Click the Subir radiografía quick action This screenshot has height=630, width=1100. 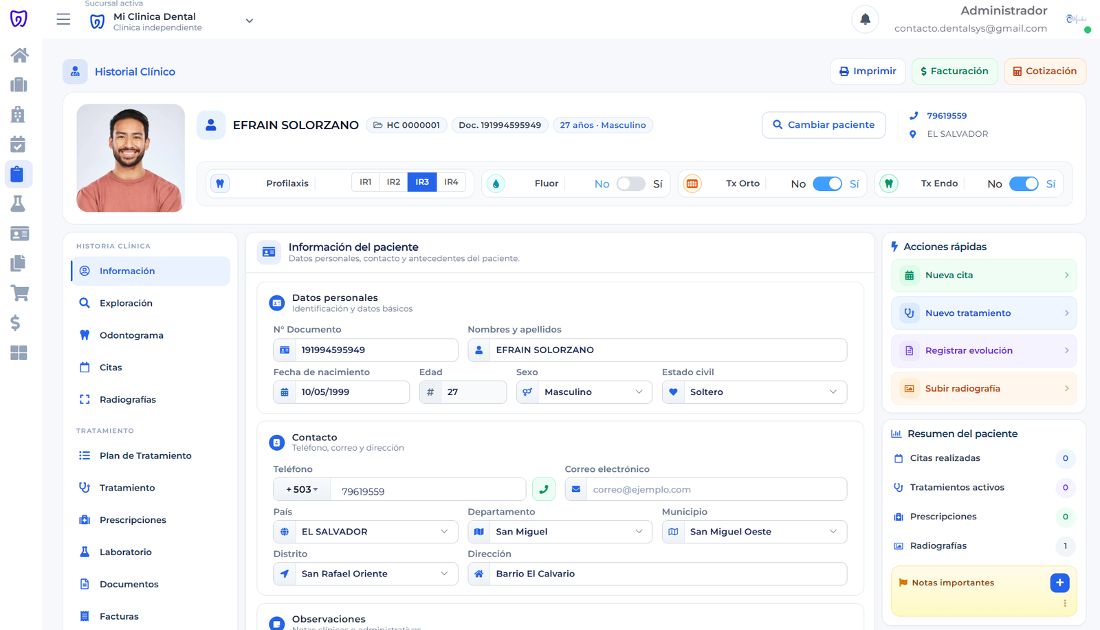(x=984, y=388)
